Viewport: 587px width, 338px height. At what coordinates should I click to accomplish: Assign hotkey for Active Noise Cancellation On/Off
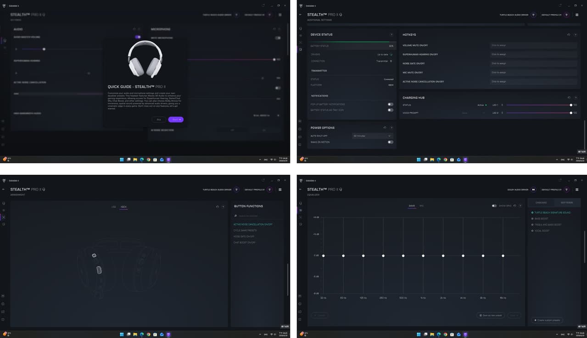pos(533,82)
